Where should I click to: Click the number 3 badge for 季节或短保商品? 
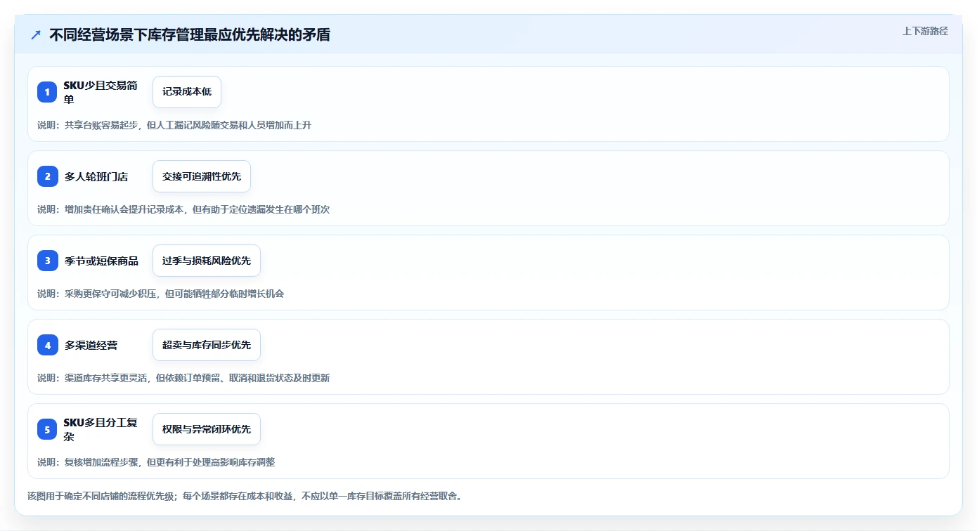pyautogui.click(x=47, y=261)
